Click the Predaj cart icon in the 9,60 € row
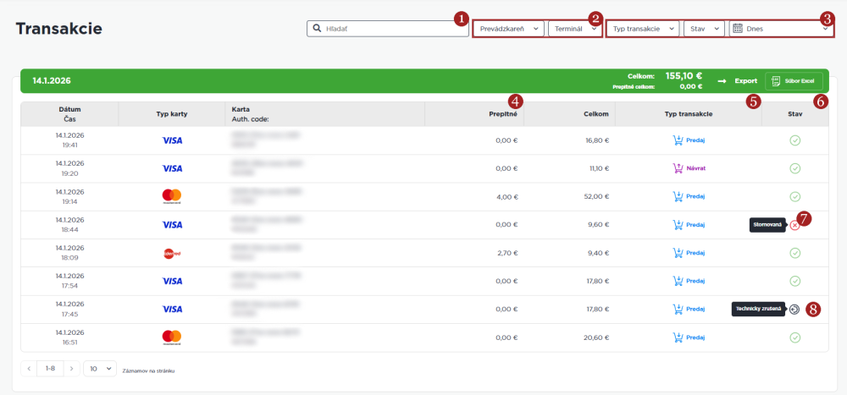The height and width of the screenshot is (395, 847). 678,224
